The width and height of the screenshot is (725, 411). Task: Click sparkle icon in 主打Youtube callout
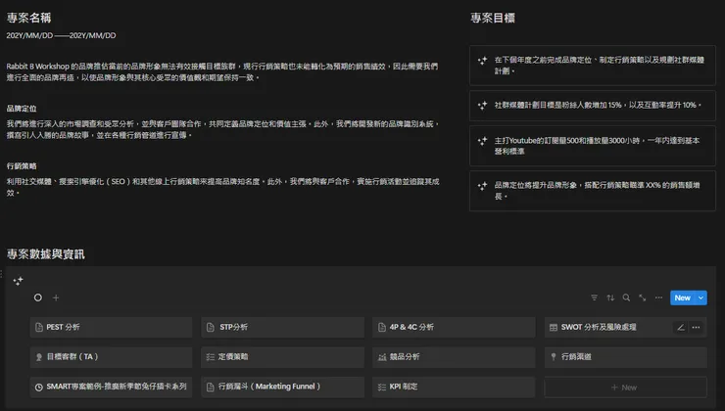[x=482, y=141]
